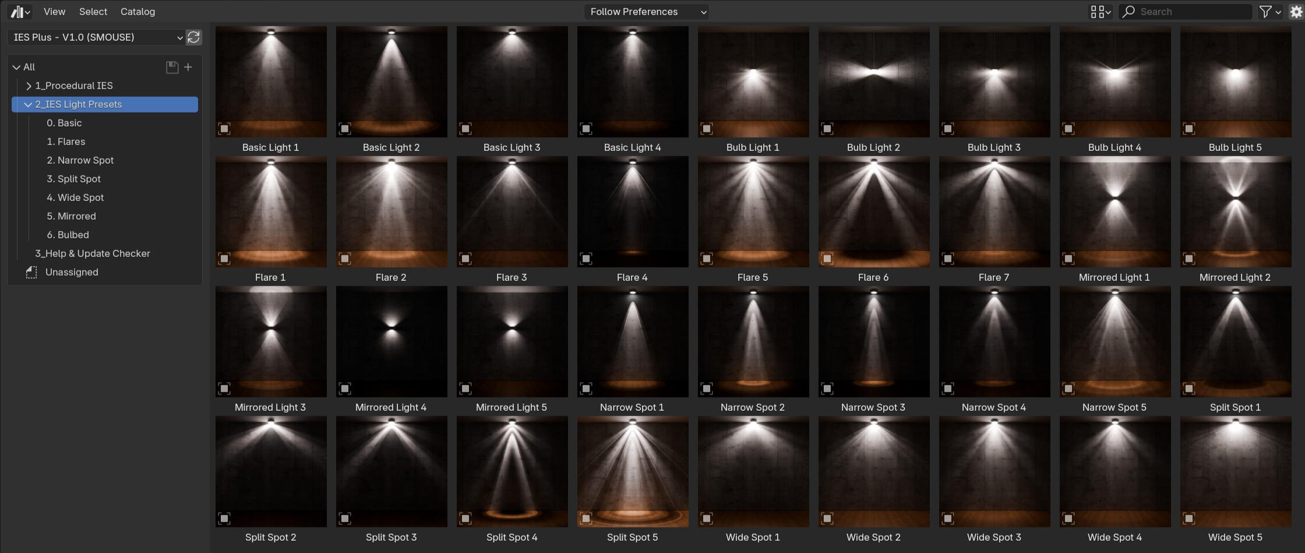Open the display mode grid icon
Viewport: 1305px width, 553px height.
tap(1101, 12)
